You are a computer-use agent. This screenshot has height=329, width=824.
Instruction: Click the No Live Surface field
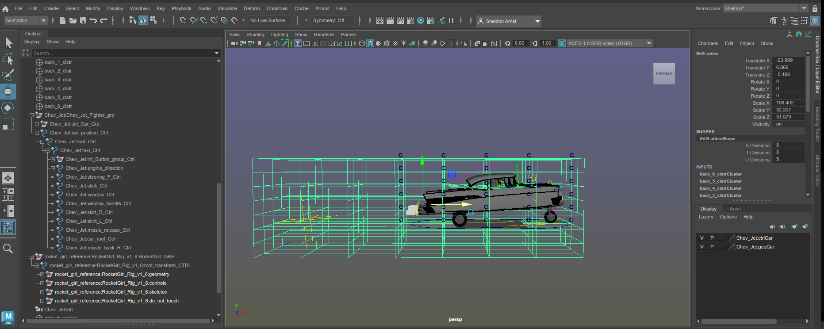(x=269, y=20)
